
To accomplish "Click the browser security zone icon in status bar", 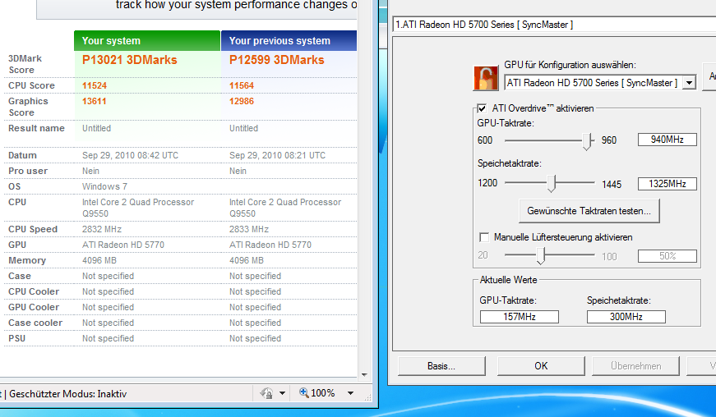I will pos(266,393).
